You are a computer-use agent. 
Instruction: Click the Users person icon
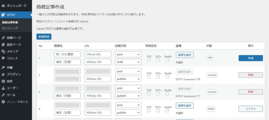click(3, 88)
